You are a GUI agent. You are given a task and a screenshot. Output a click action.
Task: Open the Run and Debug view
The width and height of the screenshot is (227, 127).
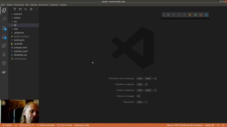click(4, 37)
